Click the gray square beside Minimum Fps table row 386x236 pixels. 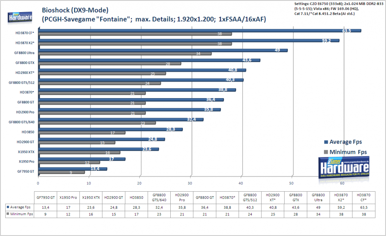pyautogui.click(x=8, y=214)
